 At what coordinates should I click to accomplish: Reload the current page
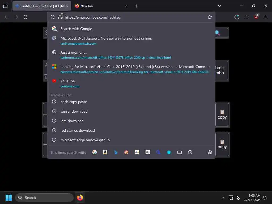(x=25, y=17)
